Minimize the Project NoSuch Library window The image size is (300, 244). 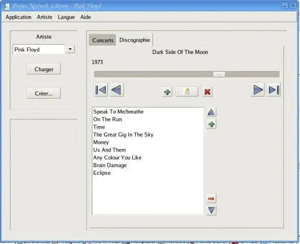(x=285, y=6)
